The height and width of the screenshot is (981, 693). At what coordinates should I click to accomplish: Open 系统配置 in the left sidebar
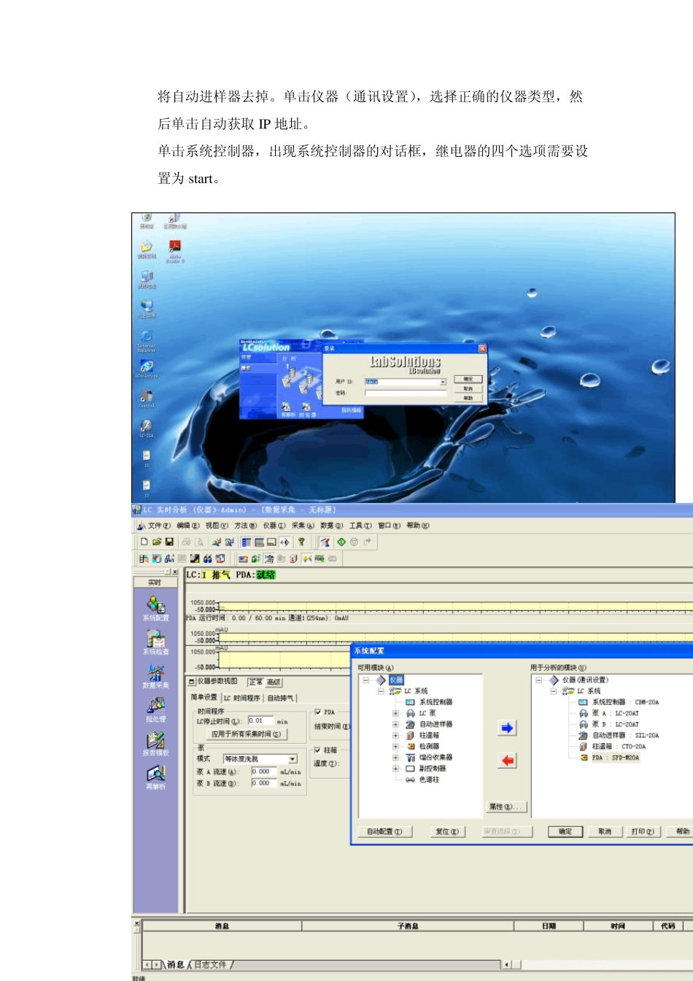(155, 606)
